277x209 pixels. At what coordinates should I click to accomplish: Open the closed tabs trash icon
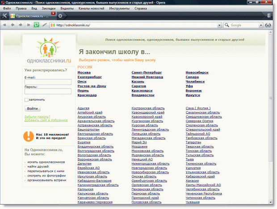click(x=269, y=16)
